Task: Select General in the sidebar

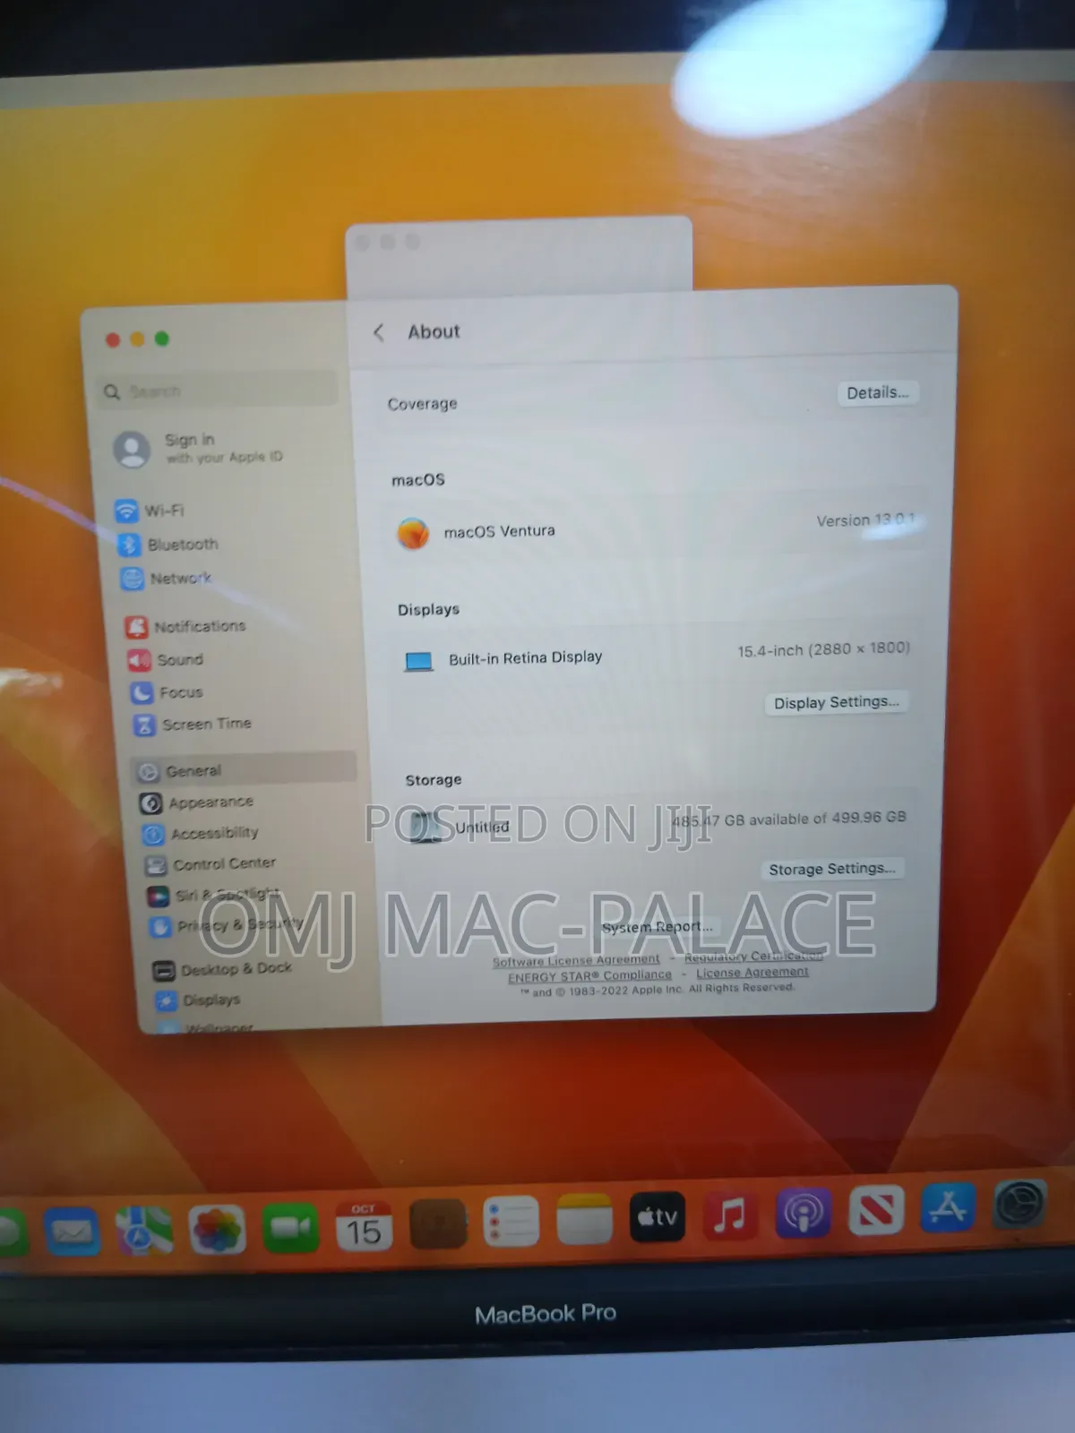Action: 244,770
